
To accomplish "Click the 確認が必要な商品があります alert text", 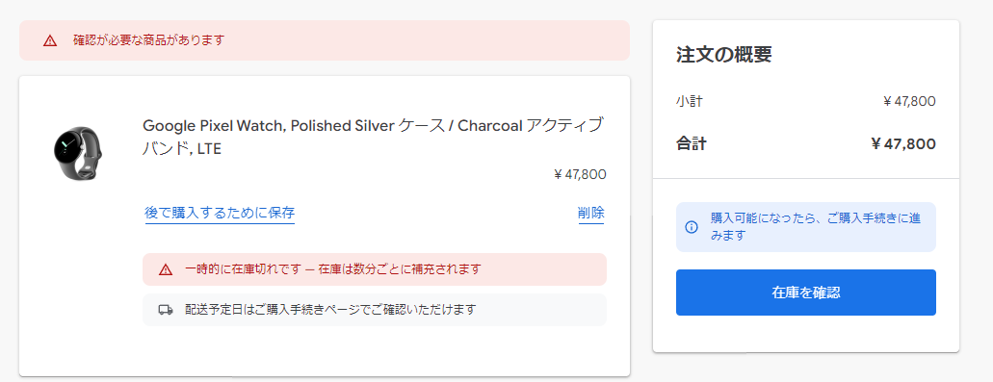I will click(149, 40).
